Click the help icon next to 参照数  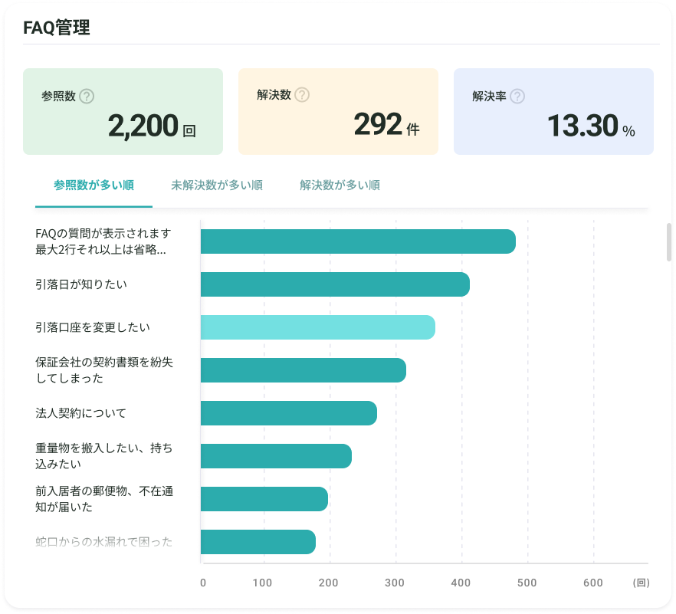click(x=87, y=96)
